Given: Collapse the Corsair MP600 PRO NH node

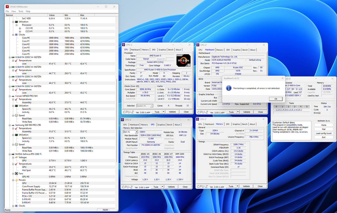Looking at the screenshot, I should 9,96.
